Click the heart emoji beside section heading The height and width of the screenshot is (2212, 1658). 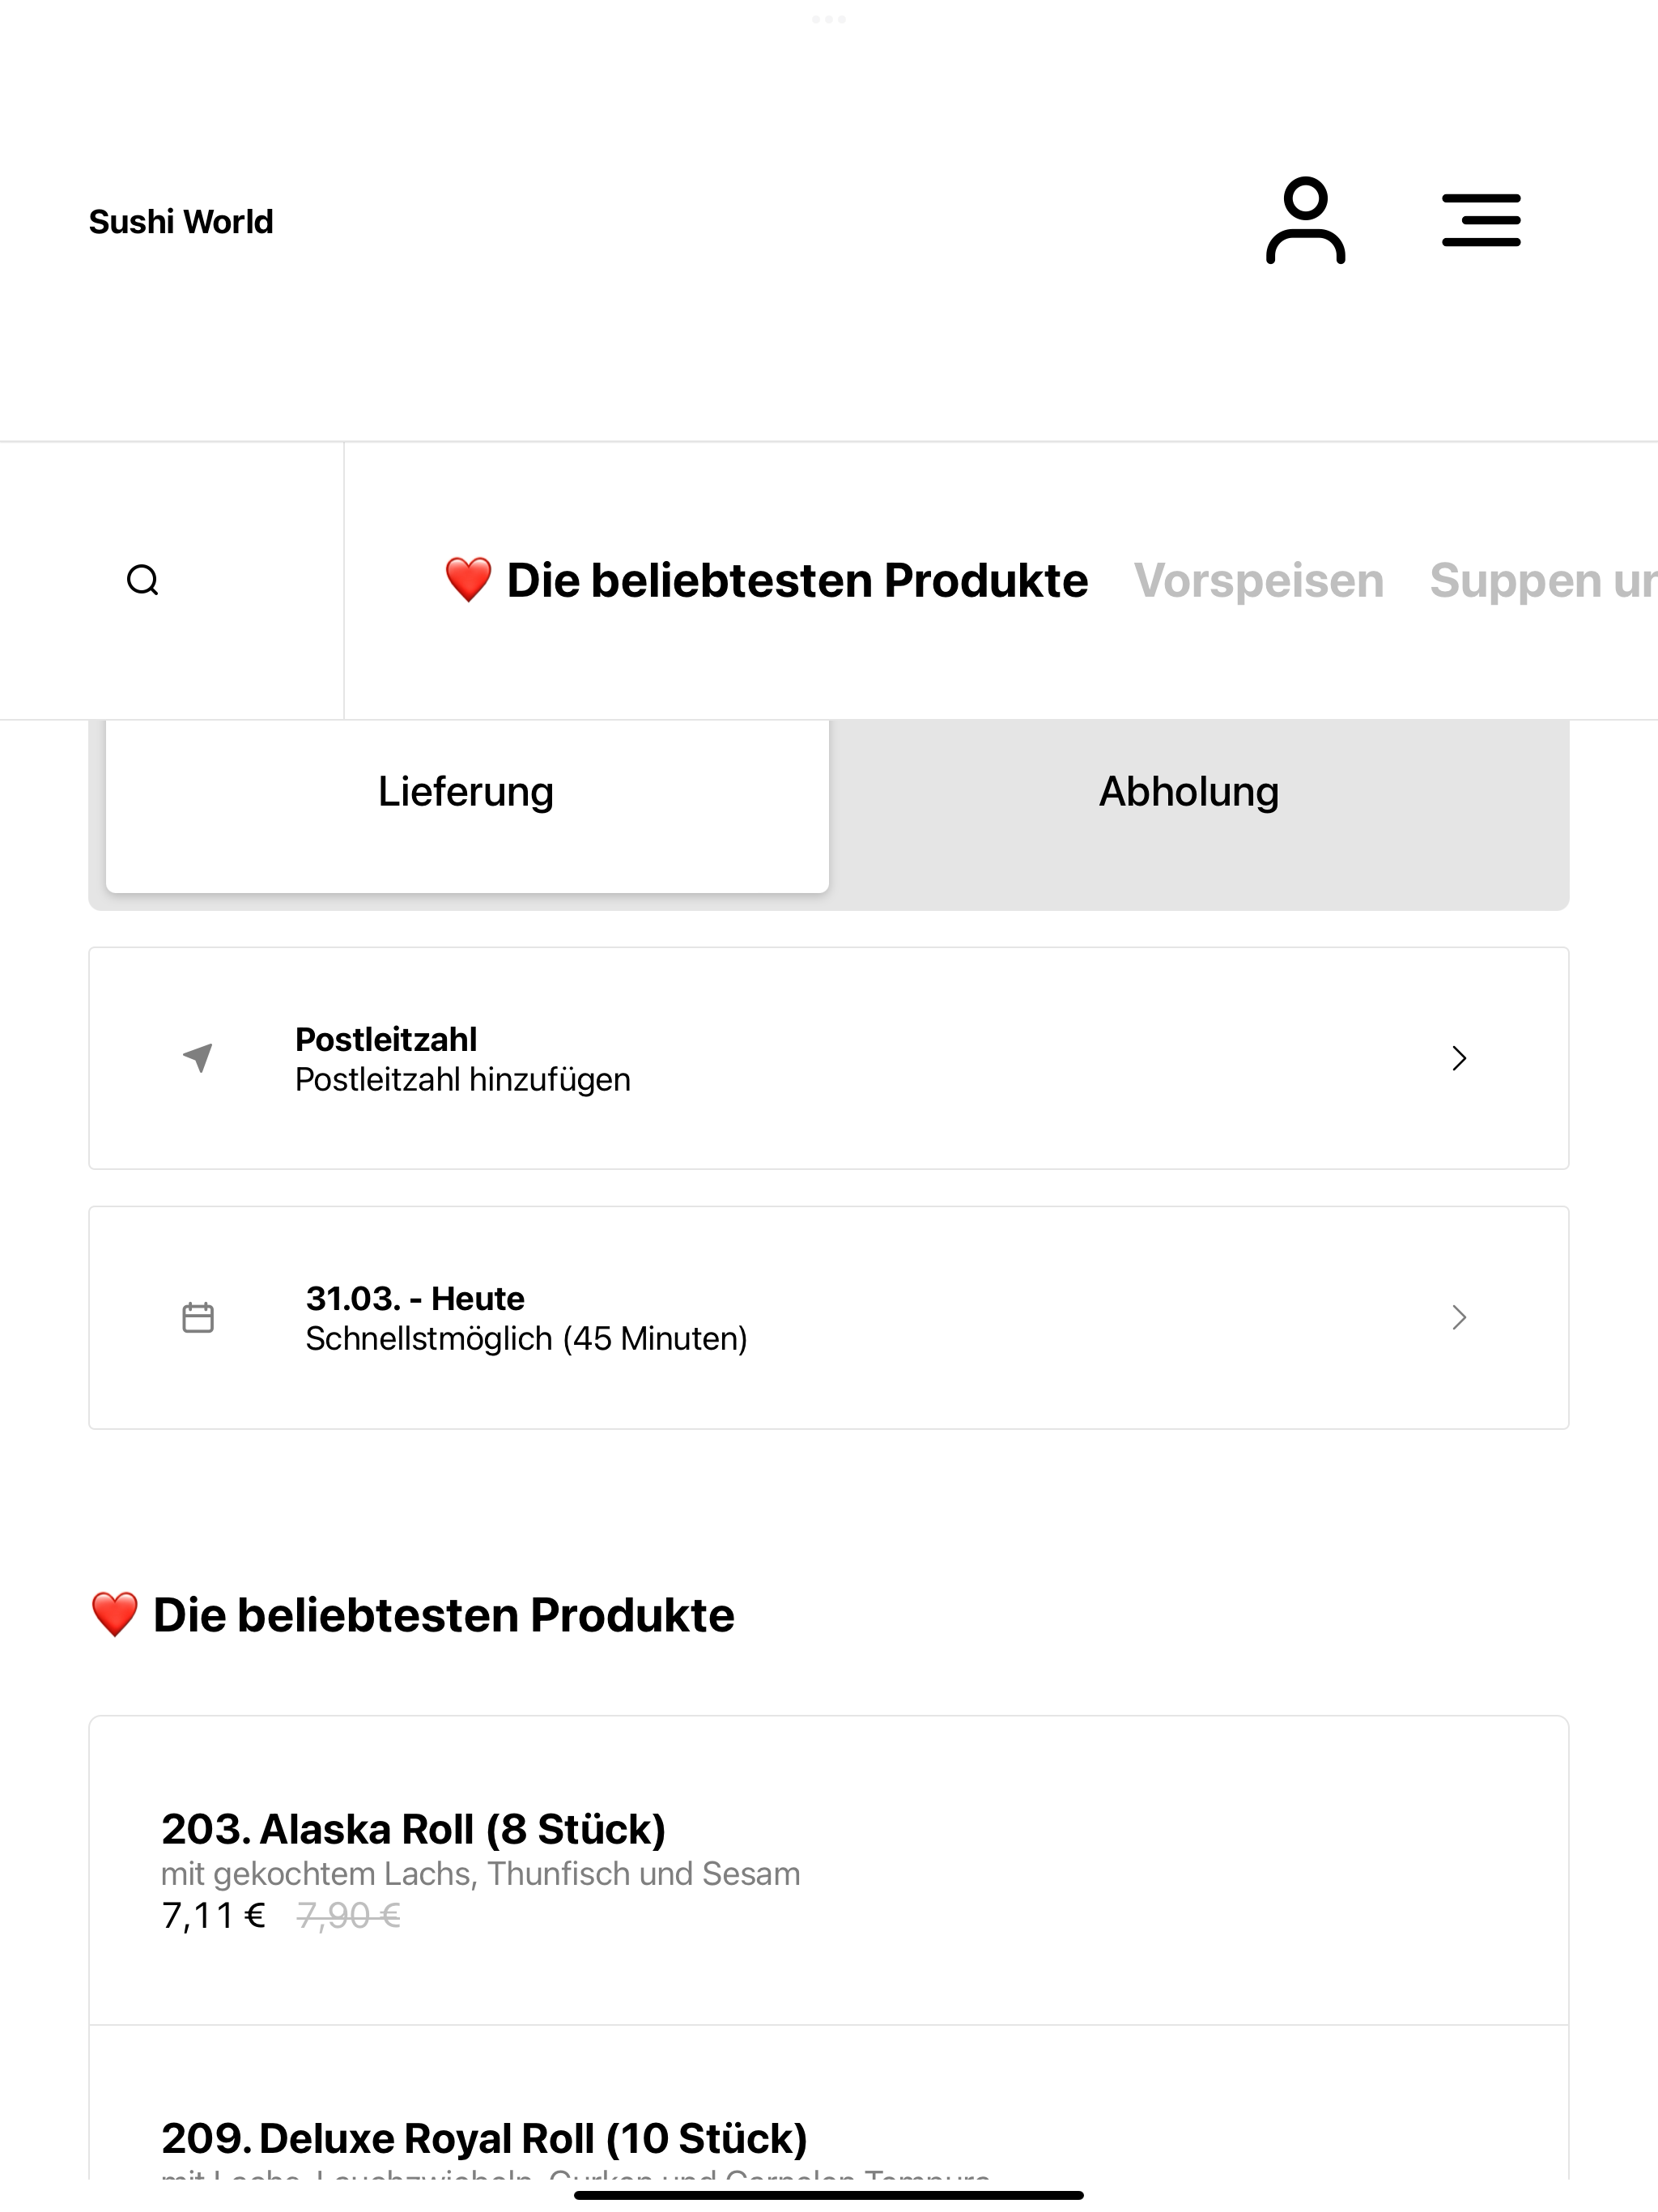point(114,1615)
